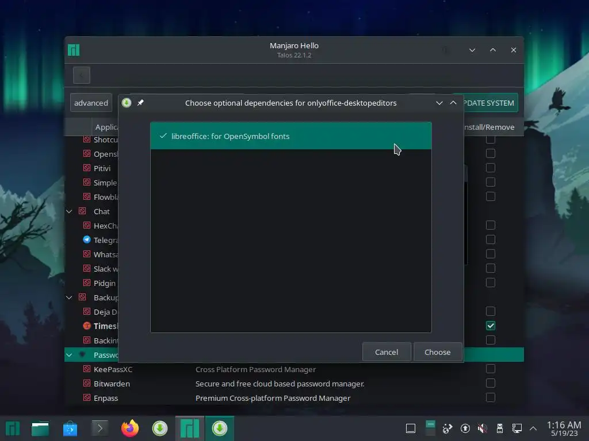Select libreoffice OpenSymbol fonts dependency row
The image size is (589, 441).
pos(290,136)
